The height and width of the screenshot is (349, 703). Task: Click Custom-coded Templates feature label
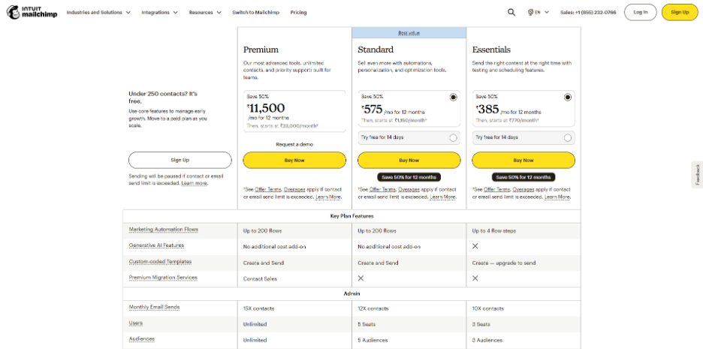(x=161, y=262)
